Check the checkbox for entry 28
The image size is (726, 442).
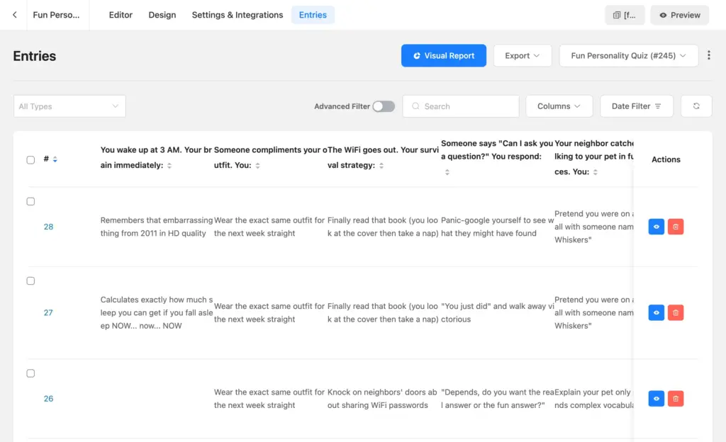(30, 201)
